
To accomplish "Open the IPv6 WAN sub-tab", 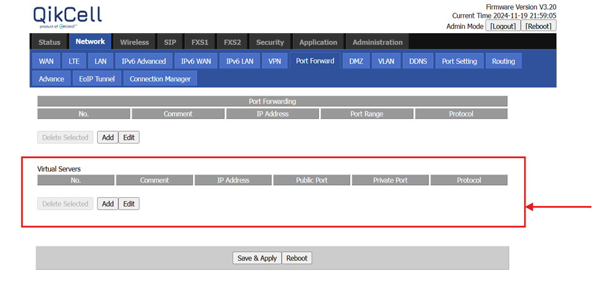I will [196, 61].
